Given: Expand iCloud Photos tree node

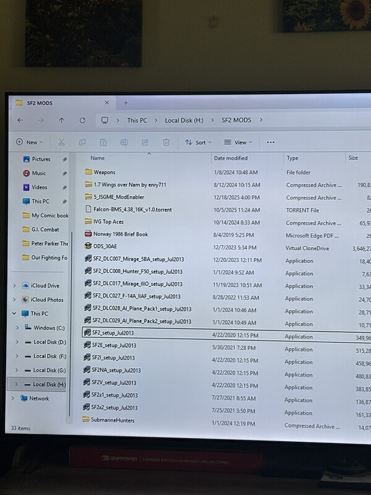Looking at the screenshot, I should pos(14,299).
